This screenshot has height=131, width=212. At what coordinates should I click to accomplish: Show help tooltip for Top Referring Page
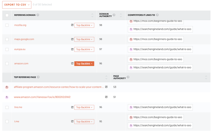38,77
